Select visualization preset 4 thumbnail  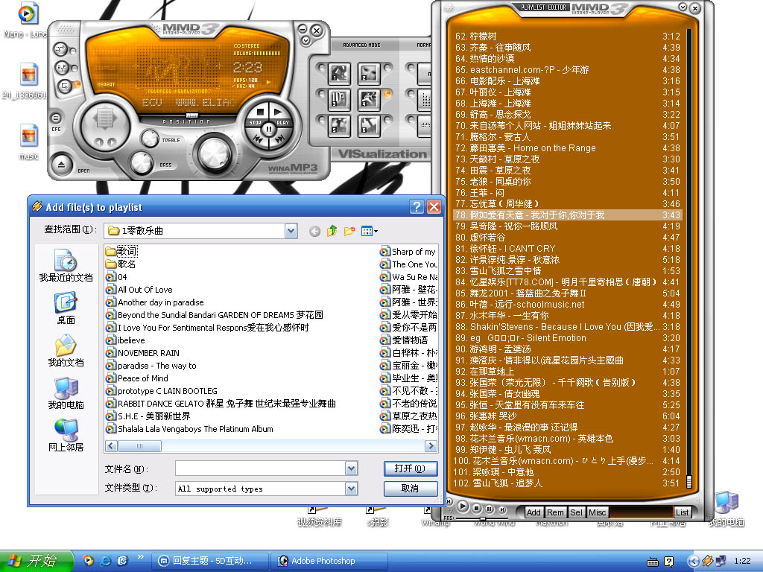[x=369, y=99]
